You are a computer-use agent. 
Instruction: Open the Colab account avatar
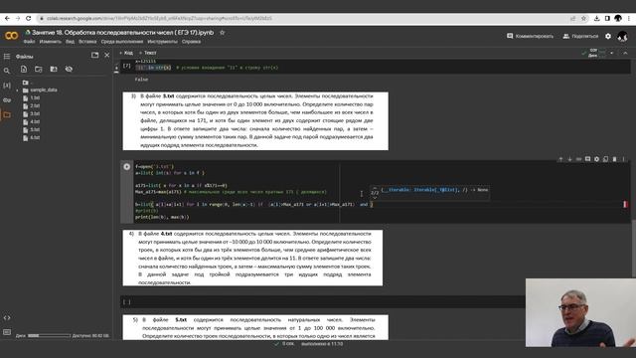coord(623,37)
